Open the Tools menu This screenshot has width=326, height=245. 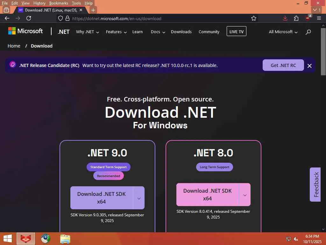(76, 3)
